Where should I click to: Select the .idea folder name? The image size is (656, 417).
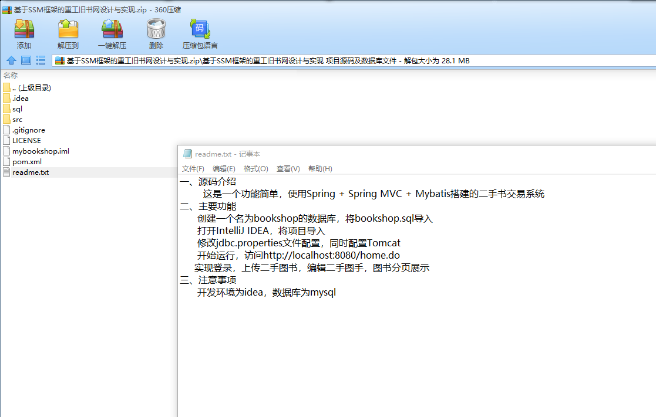(x=21, y=98)
